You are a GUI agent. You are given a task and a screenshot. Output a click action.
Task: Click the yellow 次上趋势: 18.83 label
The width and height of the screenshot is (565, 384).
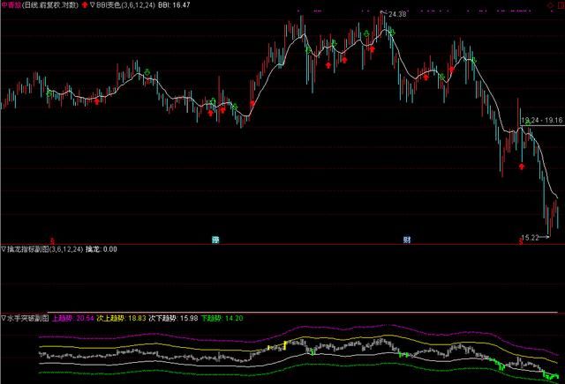[121, 318]
